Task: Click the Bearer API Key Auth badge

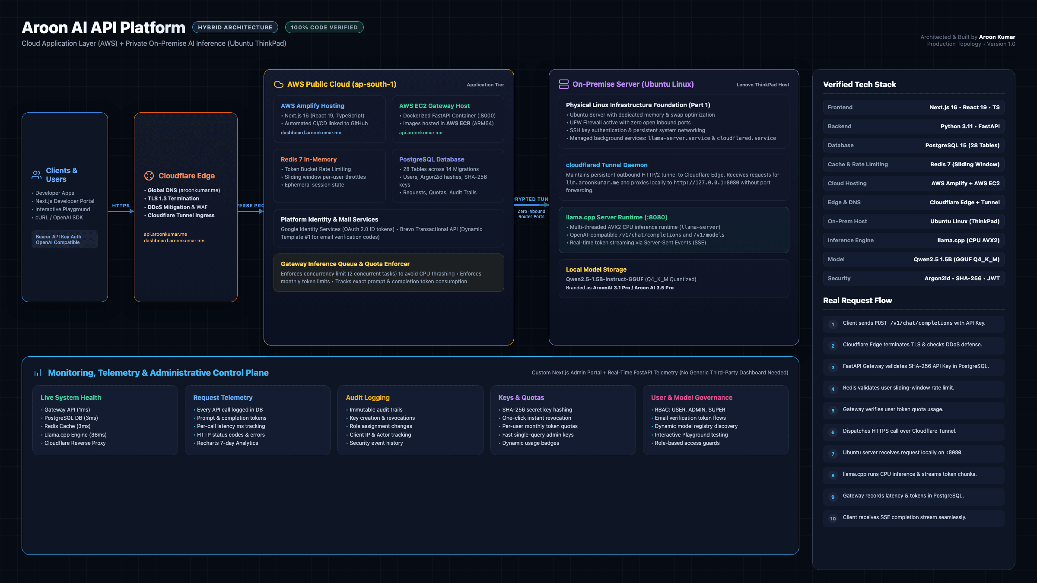Action: point(65,239)
